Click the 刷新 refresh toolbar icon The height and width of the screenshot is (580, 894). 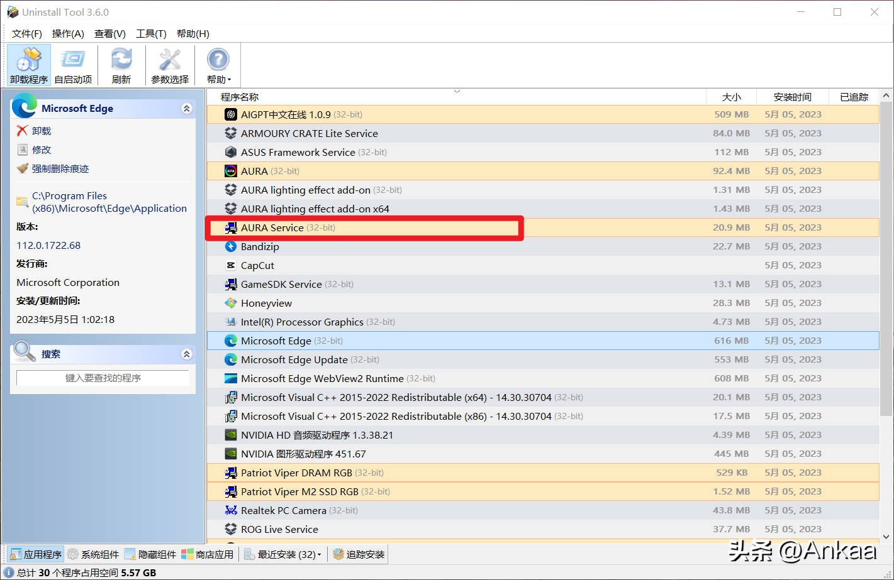tap(121, 65)
